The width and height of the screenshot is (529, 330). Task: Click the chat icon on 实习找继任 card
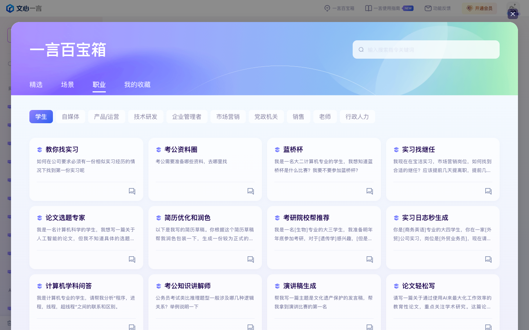coord(489,191)
